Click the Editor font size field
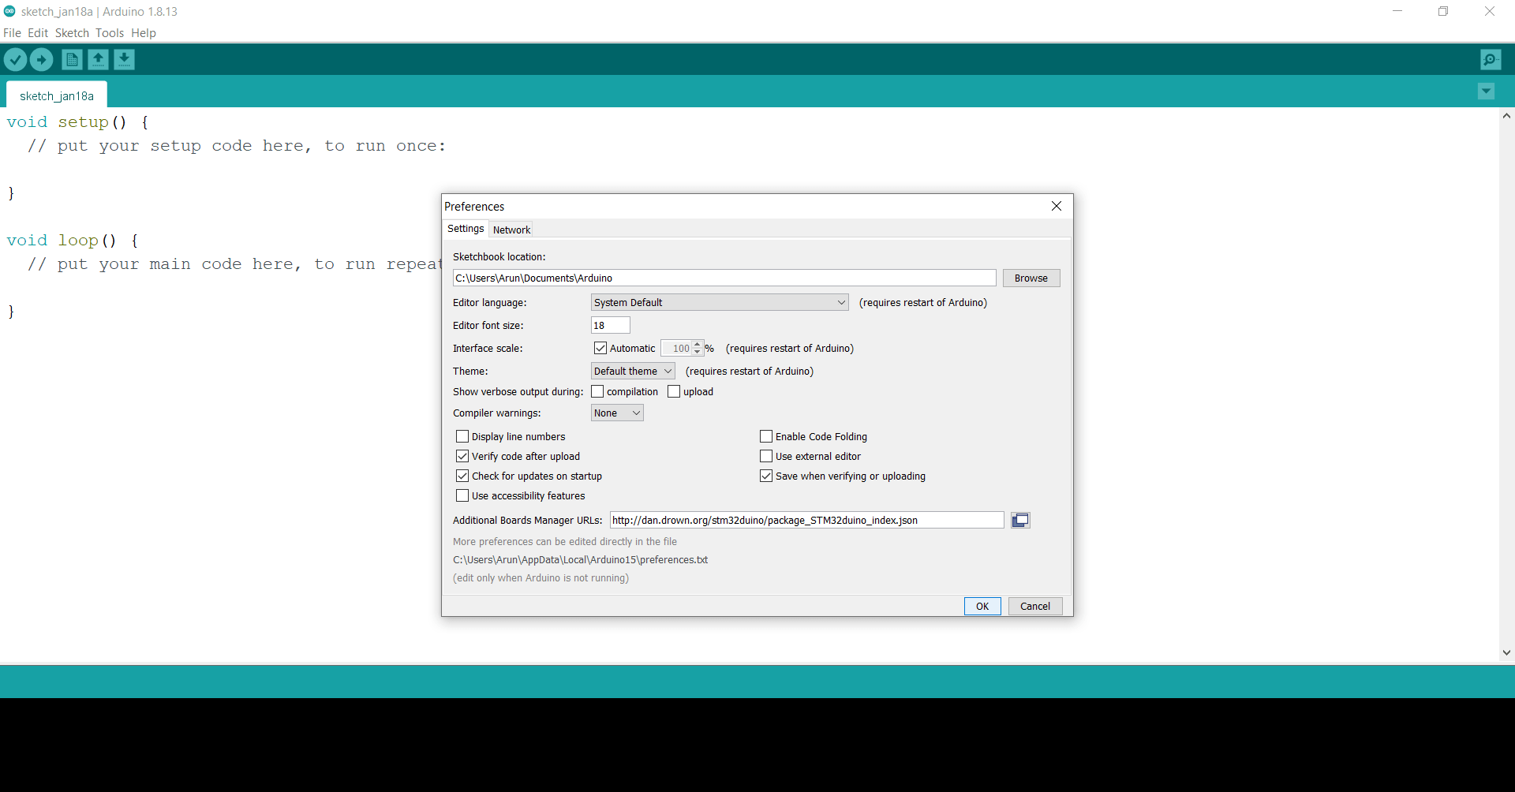The width and height of the screenshot is (1515, 792). (x=611, y=325)
